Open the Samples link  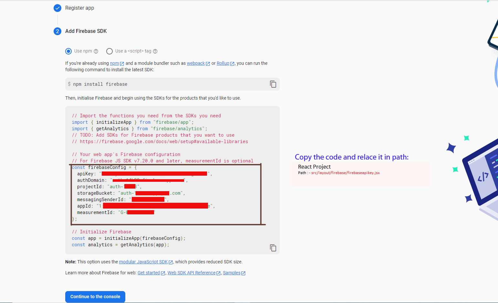pyautogui.click(x=232, y=273)
